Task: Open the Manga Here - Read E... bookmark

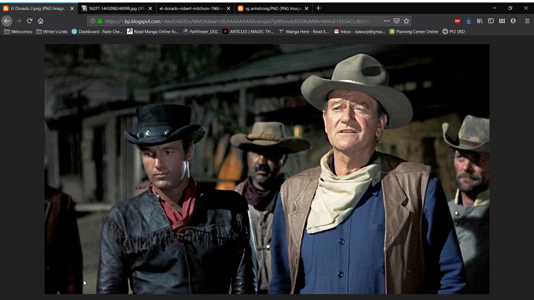Action: tap(304, 32)
